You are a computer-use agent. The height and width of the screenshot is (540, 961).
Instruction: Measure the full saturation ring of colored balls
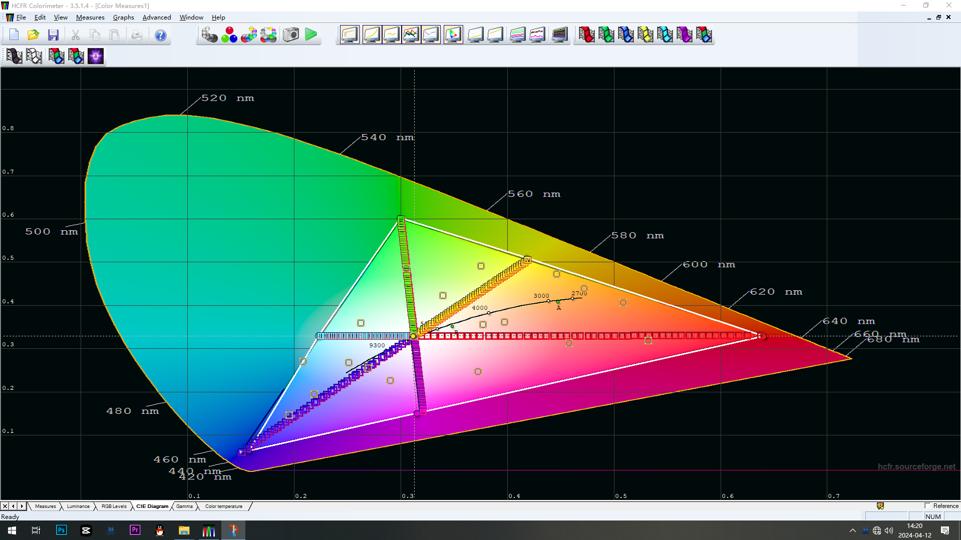(x=268, y=35)
